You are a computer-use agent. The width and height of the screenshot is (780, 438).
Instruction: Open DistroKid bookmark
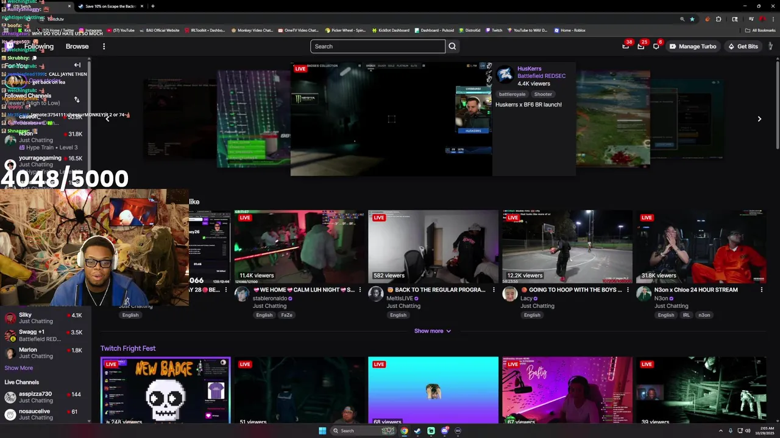[x=469, y=30]
